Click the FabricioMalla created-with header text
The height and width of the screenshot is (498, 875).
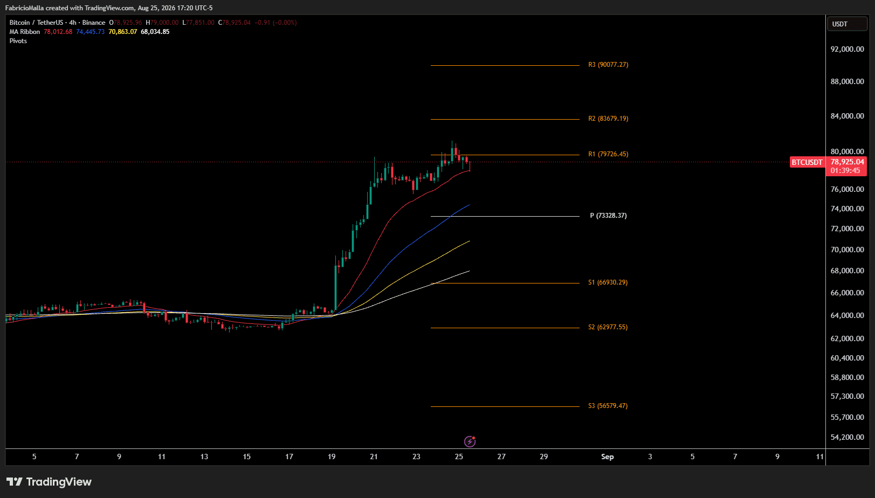click(x=109, y=8)
